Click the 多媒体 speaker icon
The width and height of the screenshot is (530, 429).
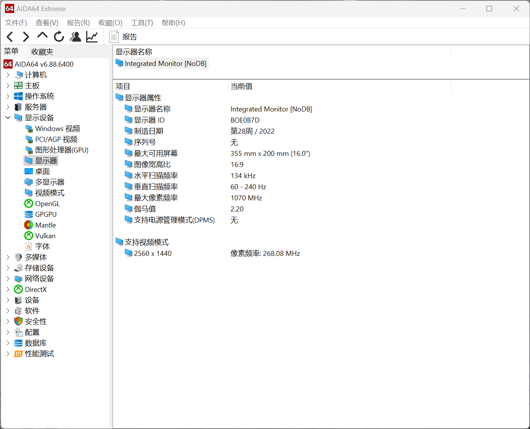tap(18, 257)
